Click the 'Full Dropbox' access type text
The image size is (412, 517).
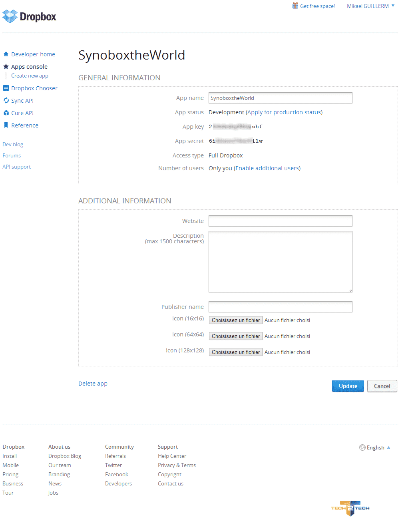tap(226, 155)
